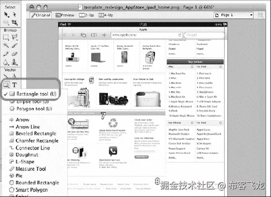Screen dimensions: 271x197
Task: Click www.apple.com URL field on canvas
Action: pos(146,35)
